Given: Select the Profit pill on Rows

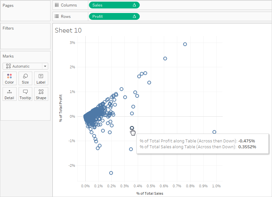Looking at the screenshot, I should point(114,17).
